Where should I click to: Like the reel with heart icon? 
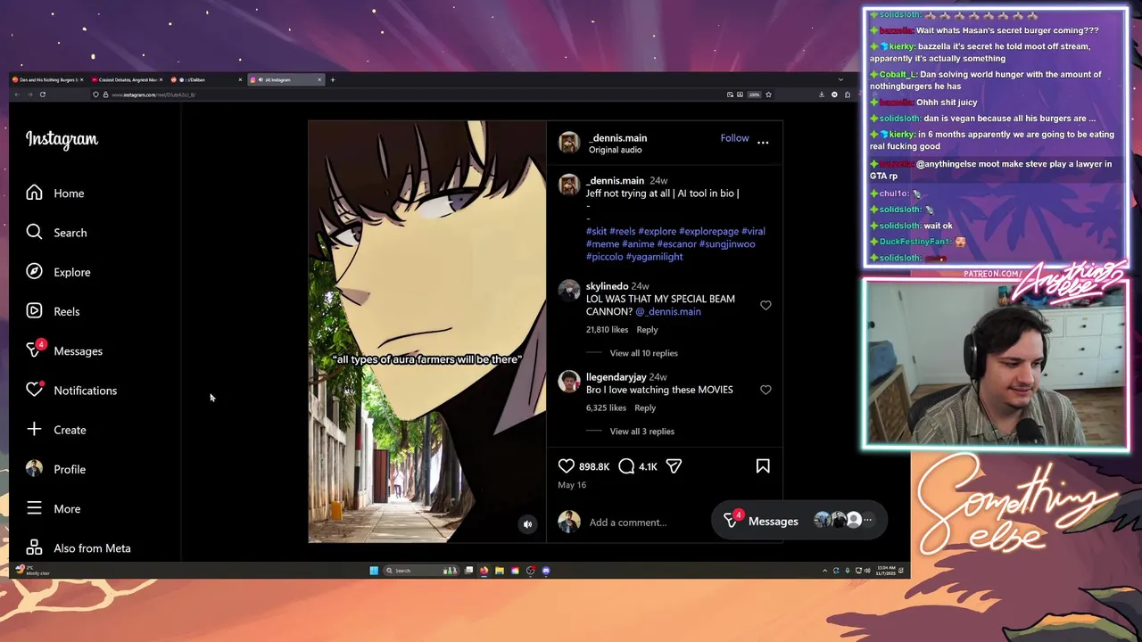(567, 466)
